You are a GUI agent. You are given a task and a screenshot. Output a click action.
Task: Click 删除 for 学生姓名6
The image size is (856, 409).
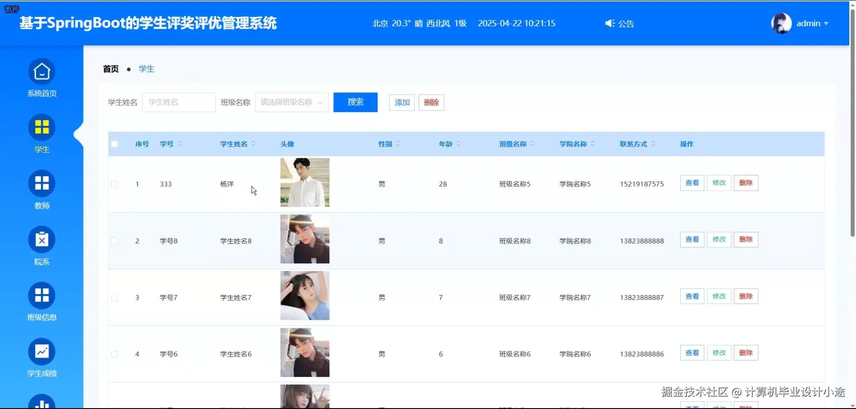[746, 353]
